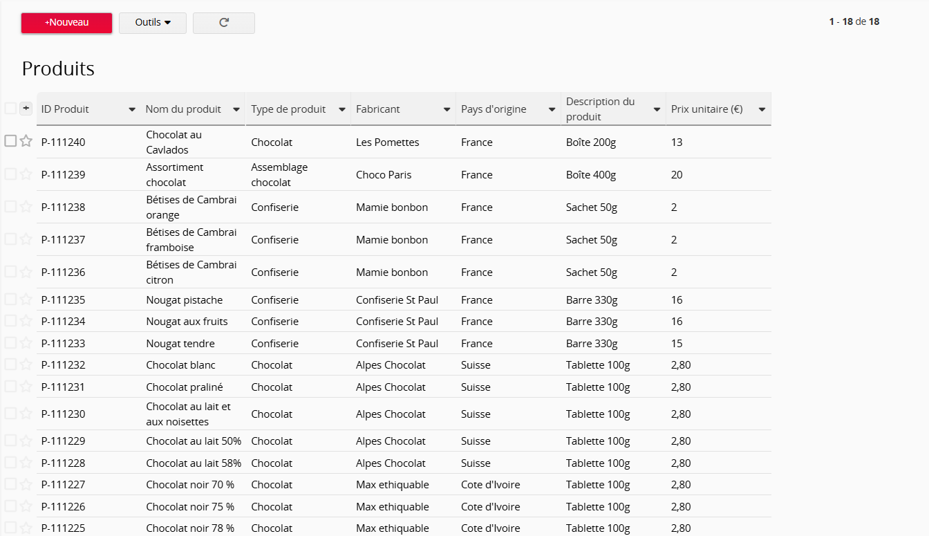Image resolution: width=929 pixels, height=536 pixels.
Task: Click the '1 - 18 de 18' pagination indicator
Action: (854, 21)
